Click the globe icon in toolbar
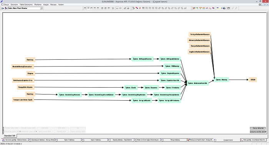269x145 pixels. (224, 8)
